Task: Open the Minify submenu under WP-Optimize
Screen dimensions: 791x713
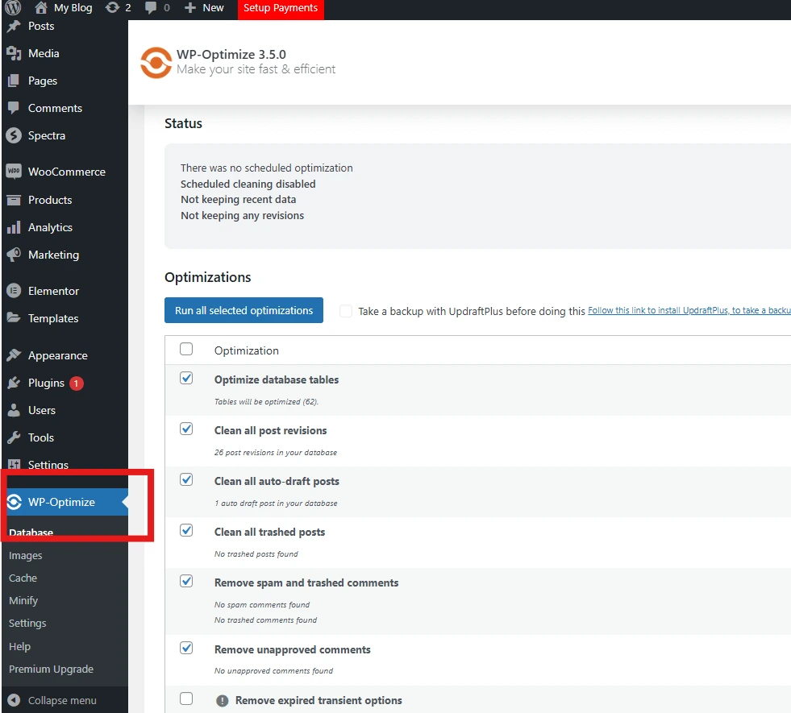Action: 23,600
